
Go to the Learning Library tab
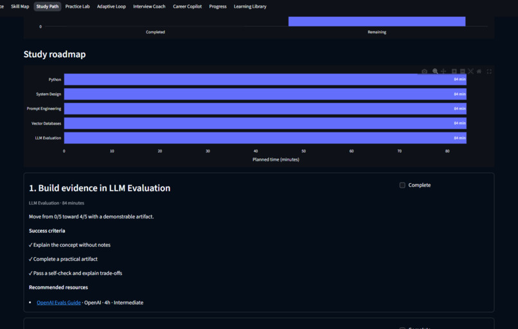click(250, 6)
